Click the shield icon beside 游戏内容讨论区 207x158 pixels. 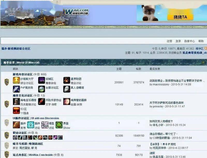[x=7, y=82]
